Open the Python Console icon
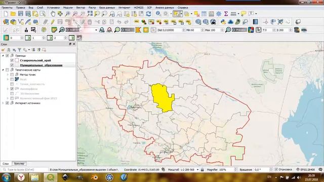Image resolution: width=324 pixels, height=182 pixels. [x=223, y=22]
